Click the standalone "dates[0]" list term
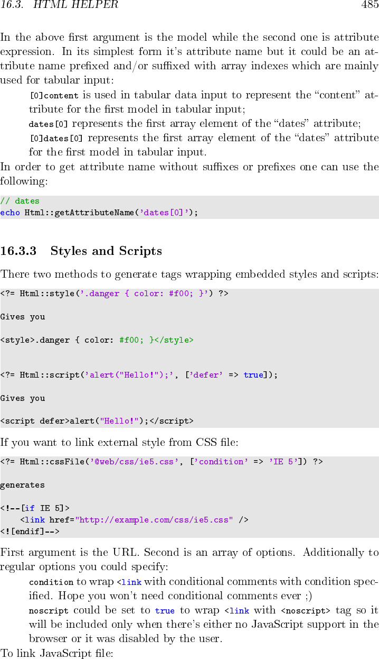Image resolution: width=379 pixels, height=659 pixels. (x=49, y=124)
